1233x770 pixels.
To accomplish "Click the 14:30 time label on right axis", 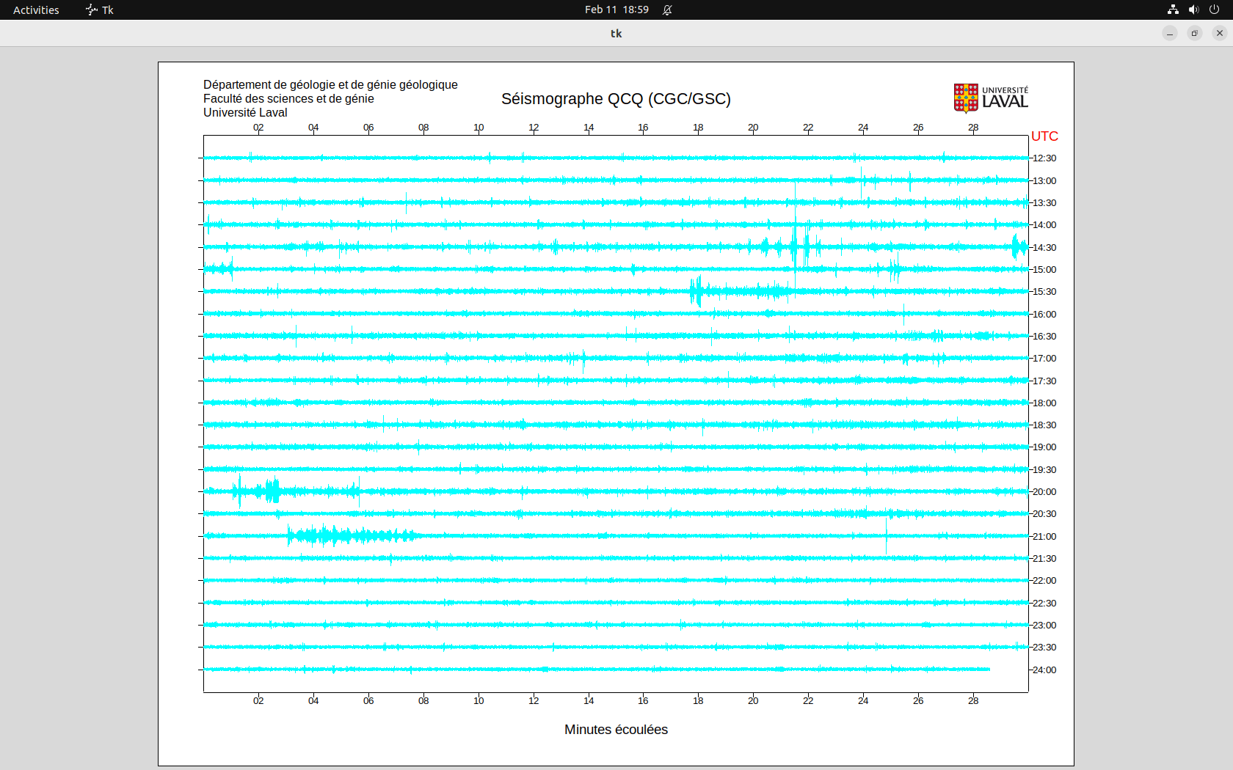I will coord(1044,248).
